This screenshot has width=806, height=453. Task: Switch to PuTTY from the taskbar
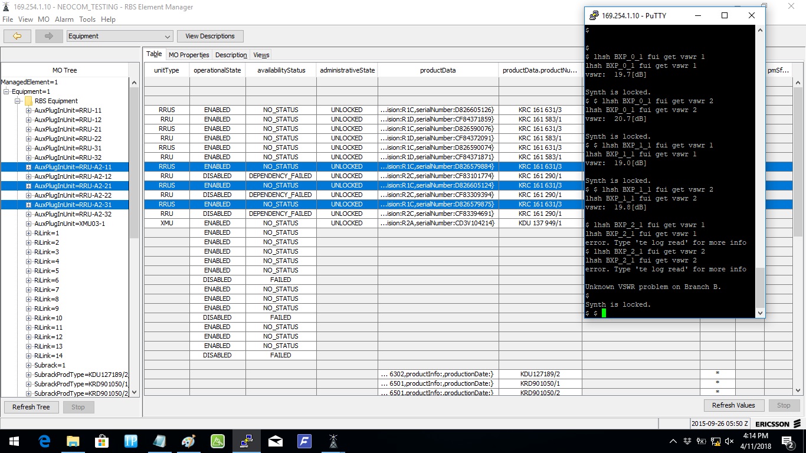pyautogui.click(x=246, y=441)
